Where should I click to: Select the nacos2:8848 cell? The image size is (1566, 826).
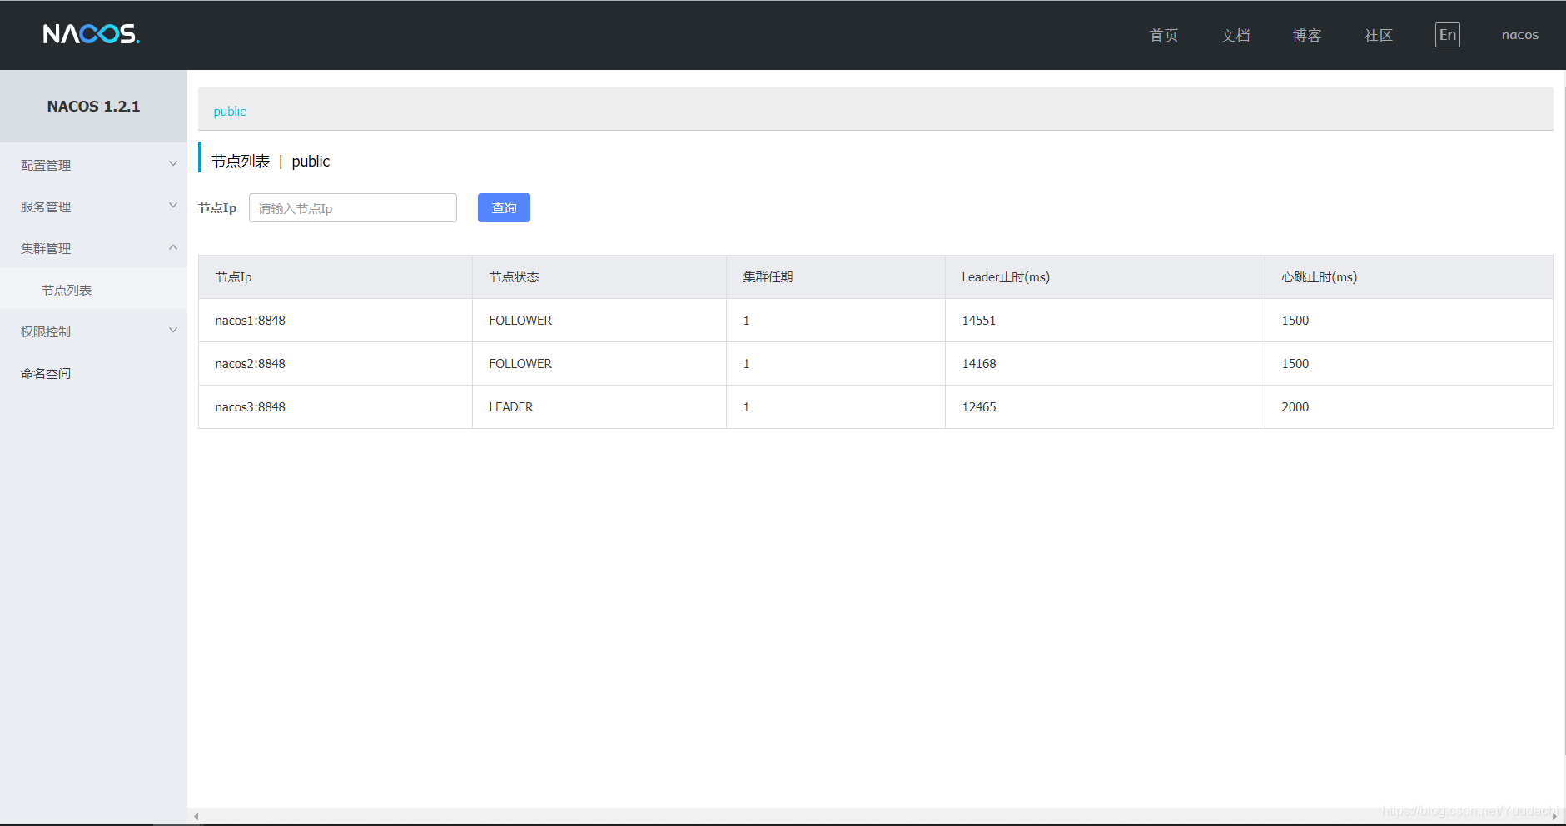[336, 364]
